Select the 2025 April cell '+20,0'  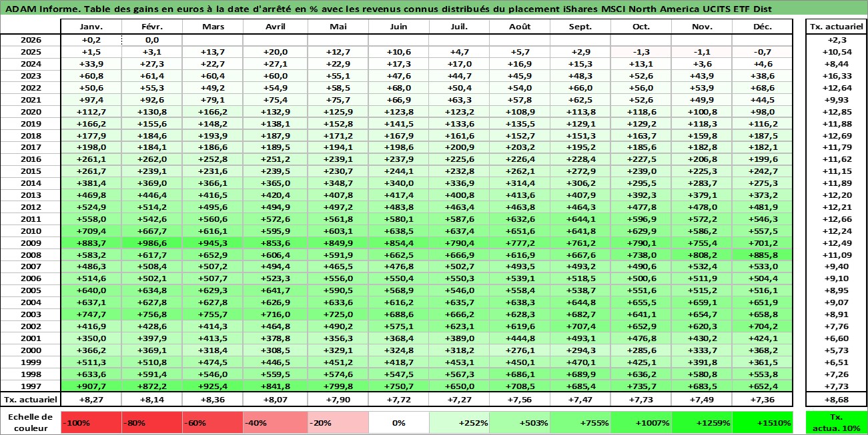(x=275, y=52)
